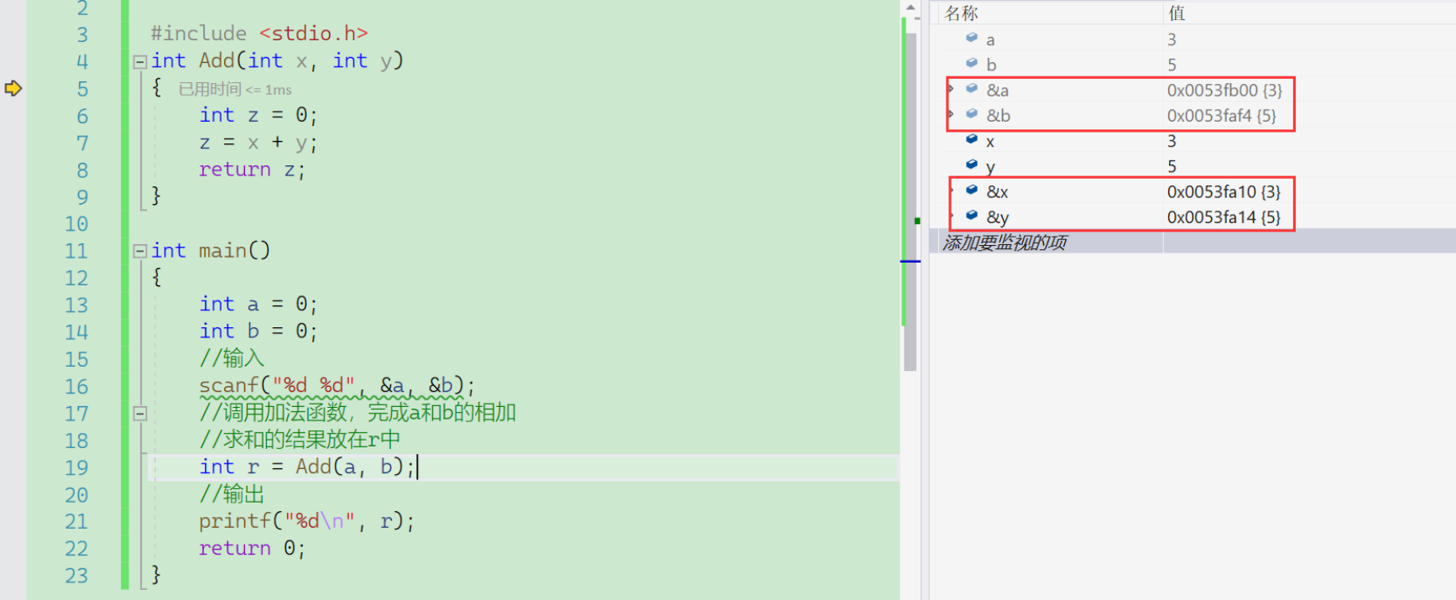Click the editor vertical scrollbar thumb

910,201
